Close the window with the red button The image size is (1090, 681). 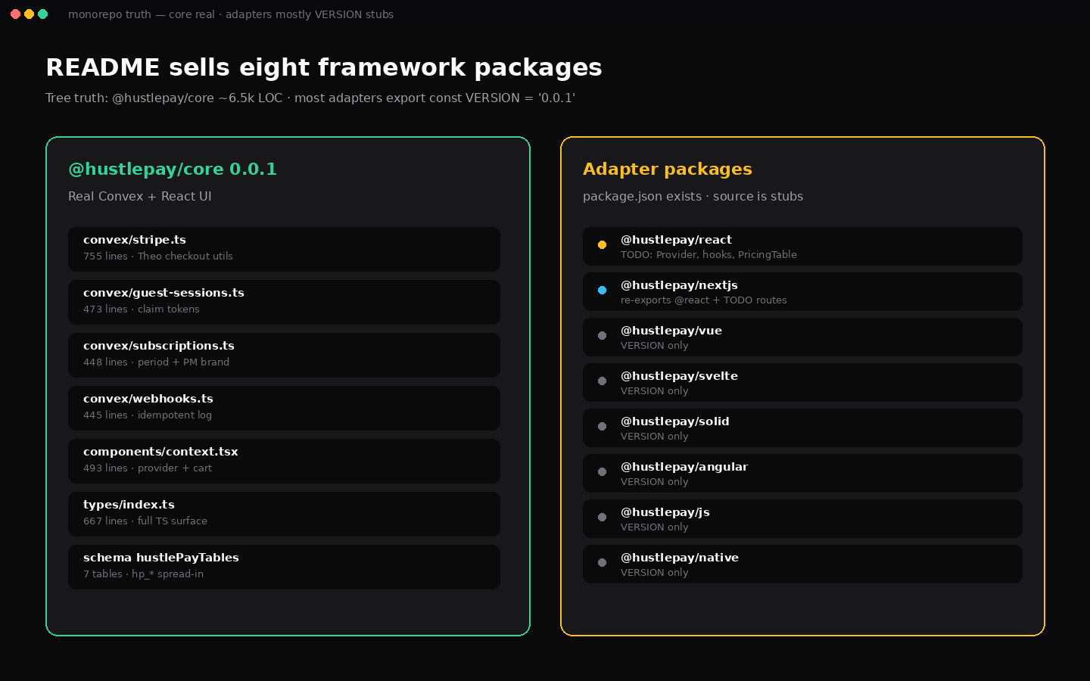(15, 14)
